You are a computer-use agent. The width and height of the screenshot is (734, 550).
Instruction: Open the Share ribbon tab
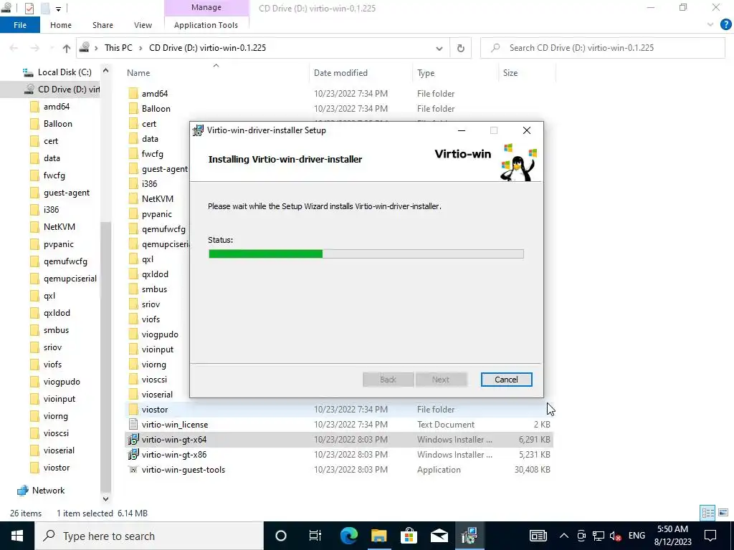(x=103, y=25)
